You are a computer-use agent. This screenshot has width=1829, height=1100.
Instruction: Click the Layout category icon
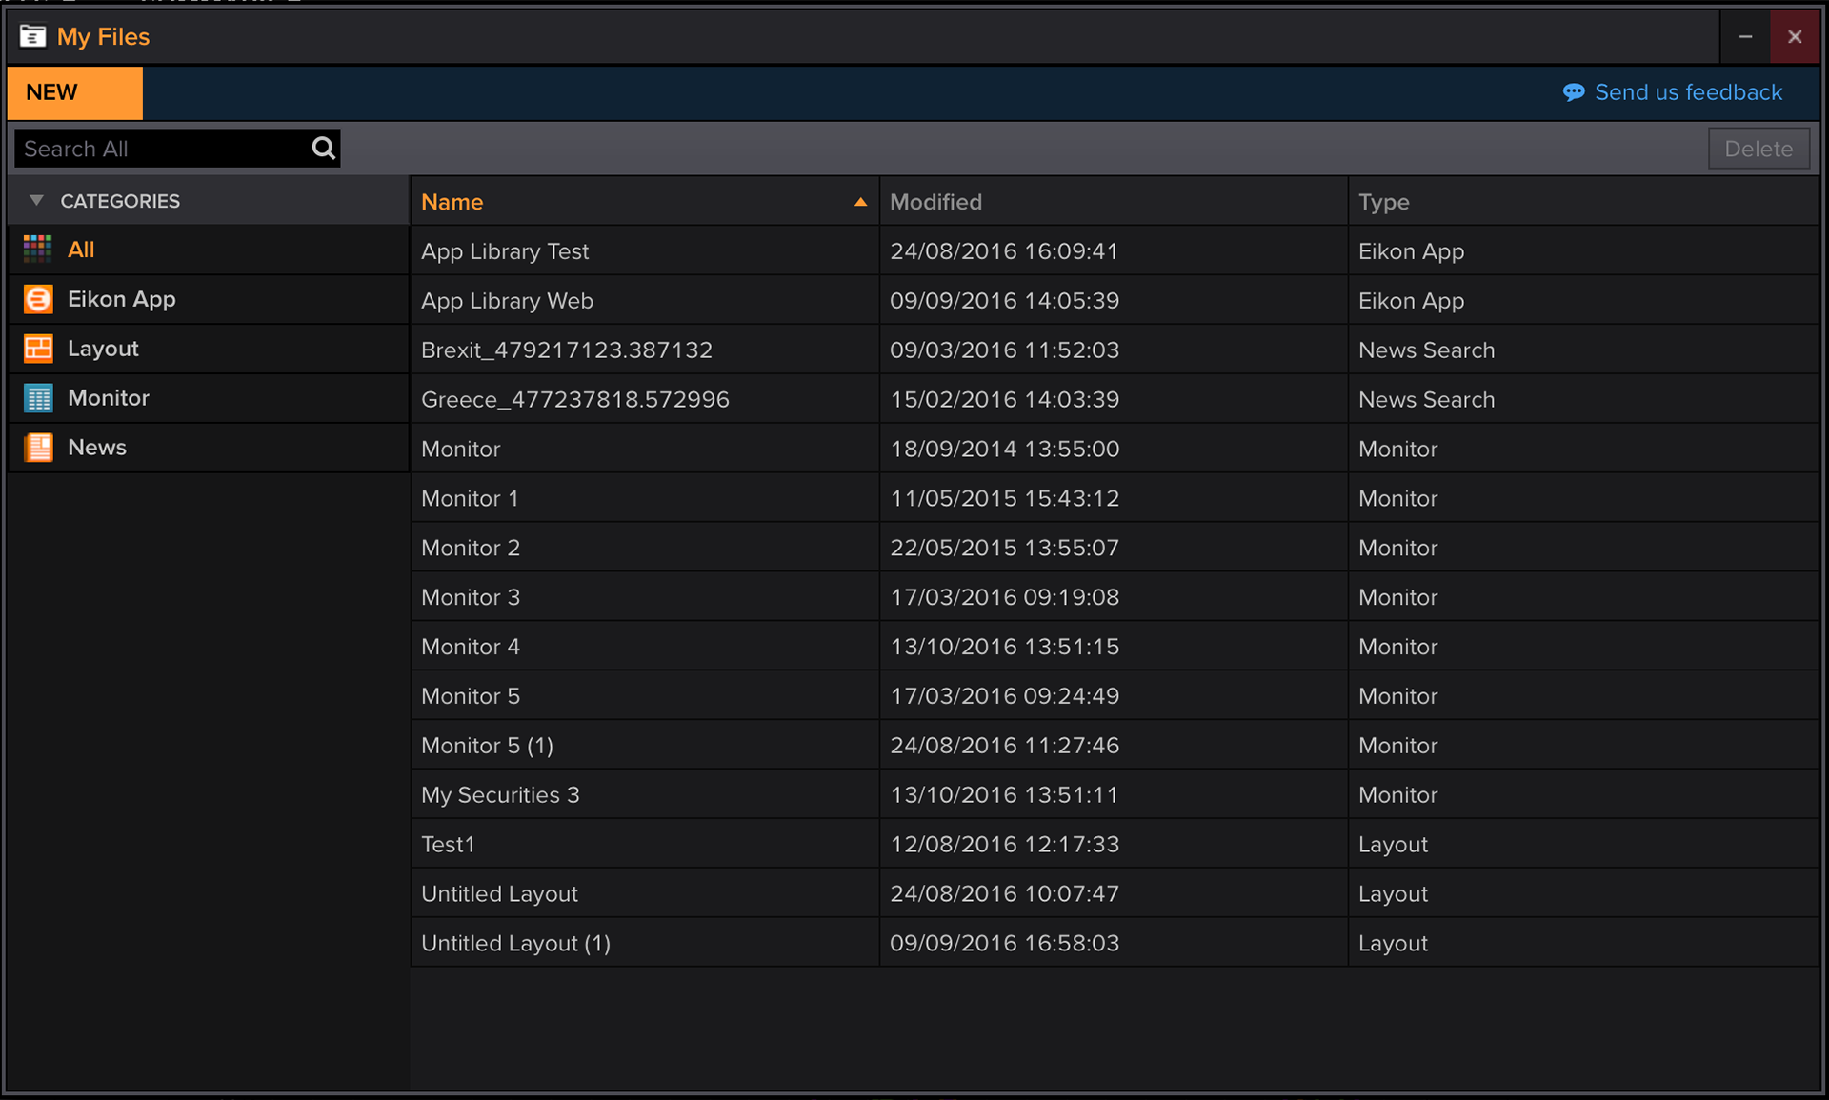point(36,348)
